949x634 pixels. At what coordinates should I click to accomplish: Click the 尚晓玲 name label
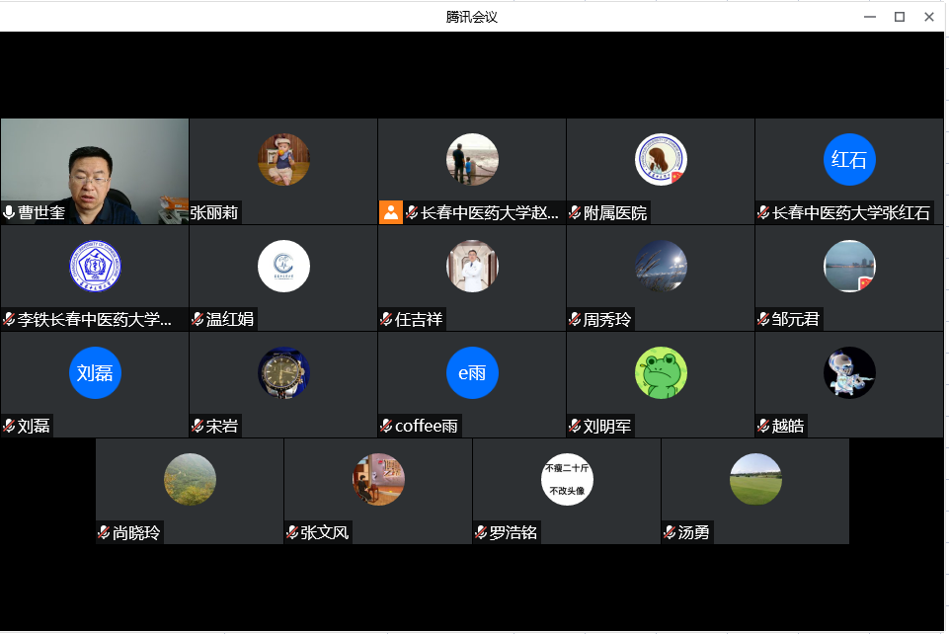click(136, 532)
